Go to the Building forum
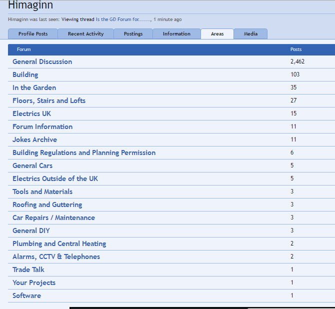 (25, 74)
